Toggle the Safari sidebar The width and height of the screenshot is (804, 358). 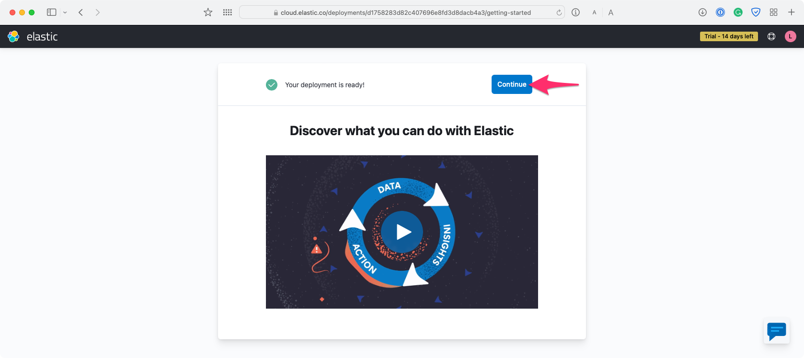click(51, 12)
